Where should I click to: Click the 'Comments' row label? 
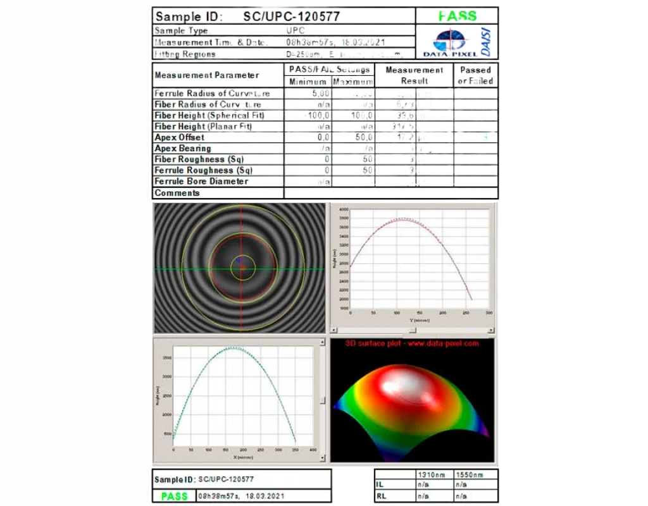177,193
